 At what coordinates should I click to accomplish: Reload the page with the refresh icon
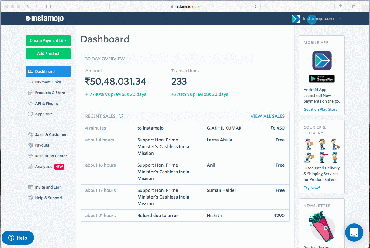click(x=257, y=6)
